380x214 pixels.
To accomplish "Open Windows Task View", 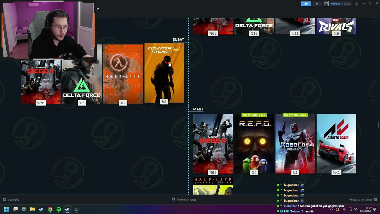I will point(15,209).
